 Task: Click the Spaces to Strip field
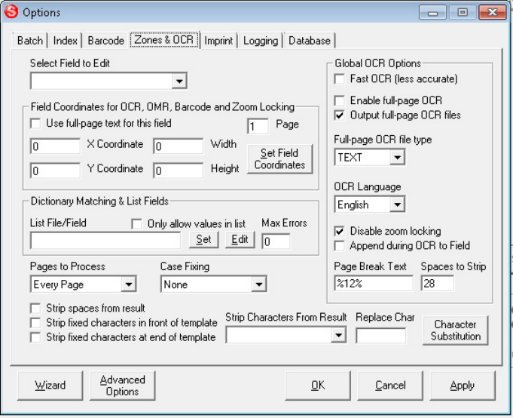pyautogui.click(x=438, y=283)
